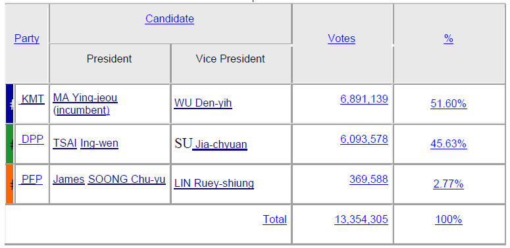The height and width of the screenshot is (248, 510).
Task: Open the WU Den-yih link
Action: (x=203, y=103)
